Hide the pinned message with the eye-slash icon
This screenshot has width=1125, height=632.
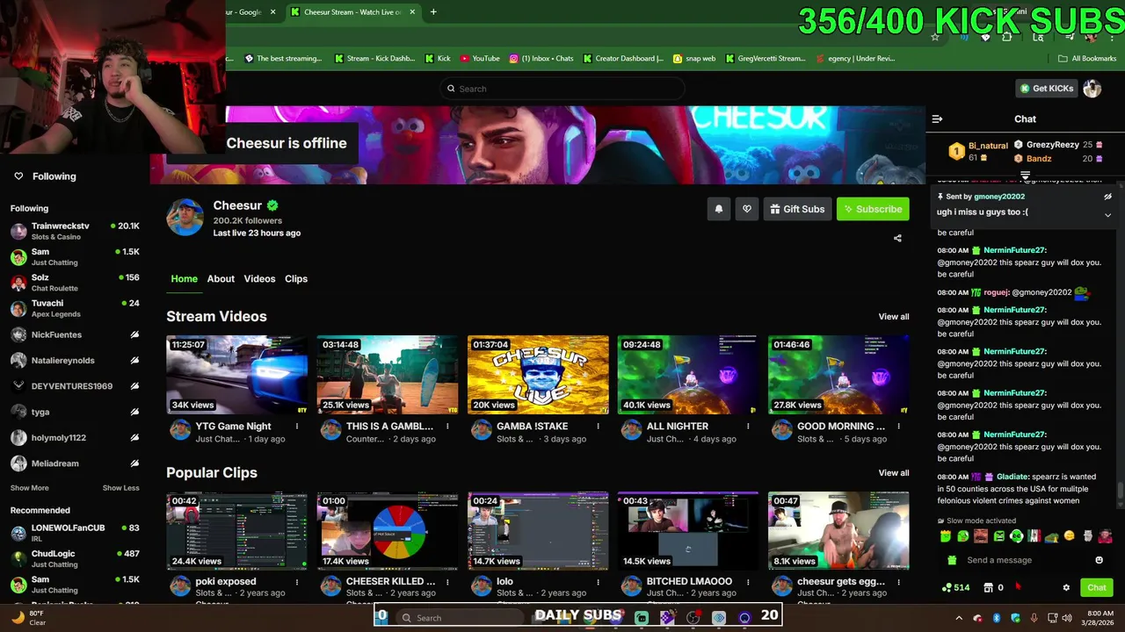1107,197
